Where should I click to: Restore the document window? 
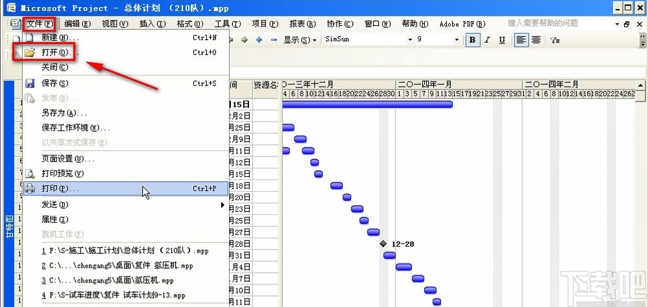(627, 24)
